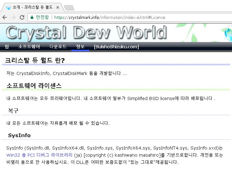Open a new tab with the blank tab button
The width and height of the screenshot is (232, 170).
click(x=69, y=7)
